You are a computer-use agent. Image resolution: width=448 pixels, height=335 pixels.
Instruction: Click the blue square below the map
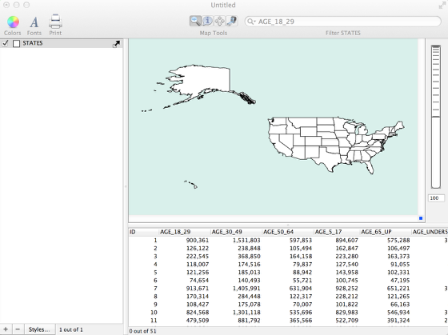421,218
